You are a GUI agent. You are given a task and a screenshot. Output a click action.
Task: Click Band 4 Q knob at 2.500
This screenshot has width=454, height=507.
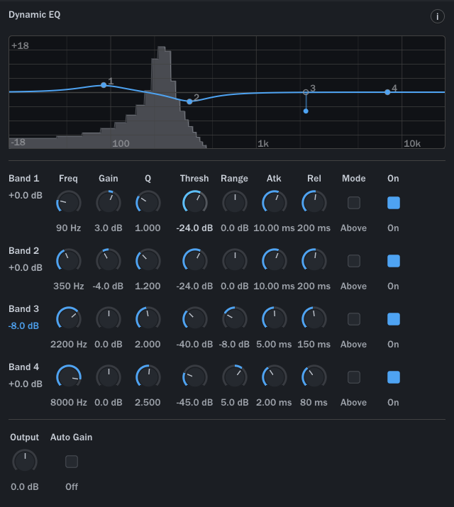click(148, 377)
